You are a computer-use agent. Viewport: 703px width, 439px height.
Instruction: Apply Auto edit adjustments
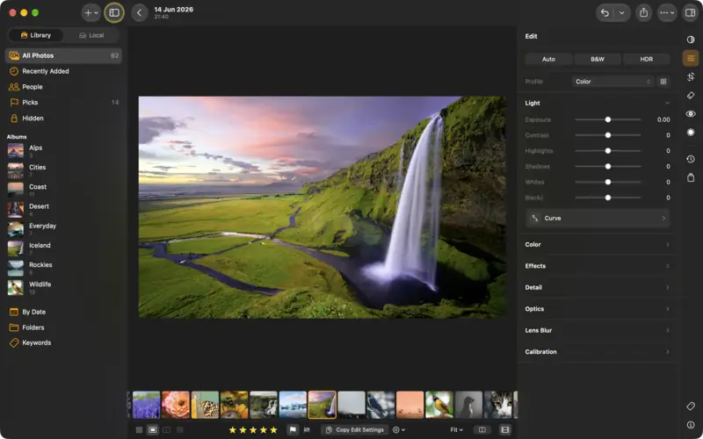tap(548, 59)
